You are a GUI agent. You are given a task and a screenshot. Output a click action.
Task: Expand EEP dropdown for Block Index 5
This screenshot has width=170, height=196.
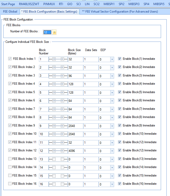tap(112, 93)
